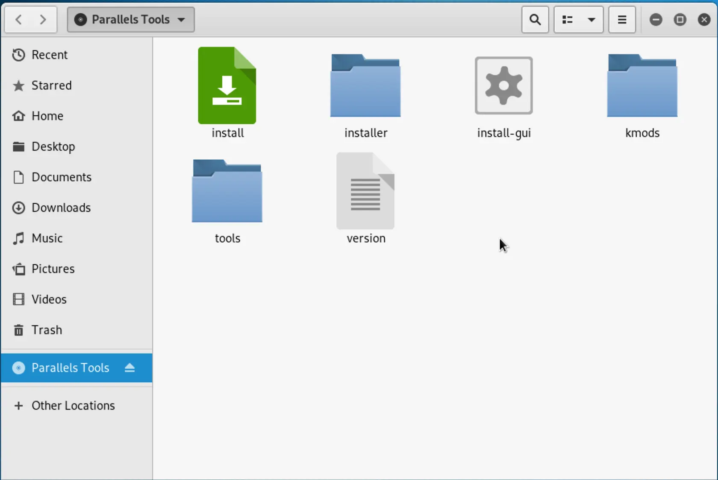This screenshot has width=718, height=480.
Task: Open the Music folder in sidebar
Action: [x=77, y=238]
